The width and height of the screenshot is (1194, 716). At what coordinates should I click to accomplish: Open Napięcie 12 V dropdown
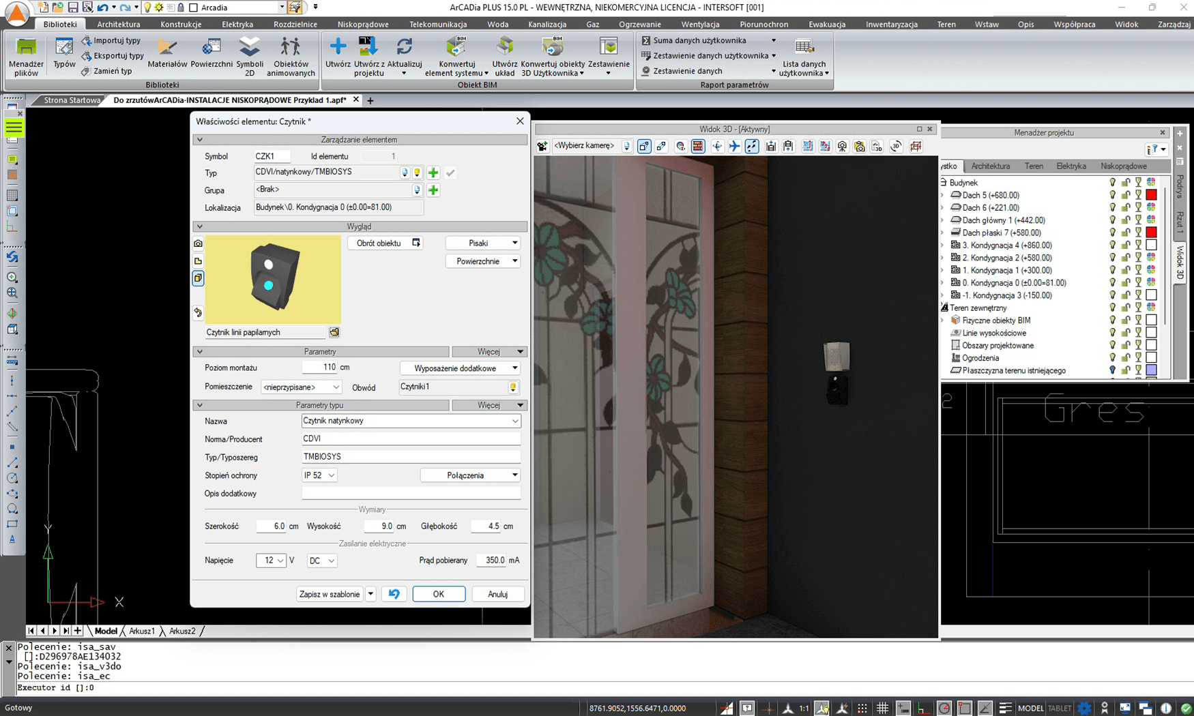pos(271,561)
